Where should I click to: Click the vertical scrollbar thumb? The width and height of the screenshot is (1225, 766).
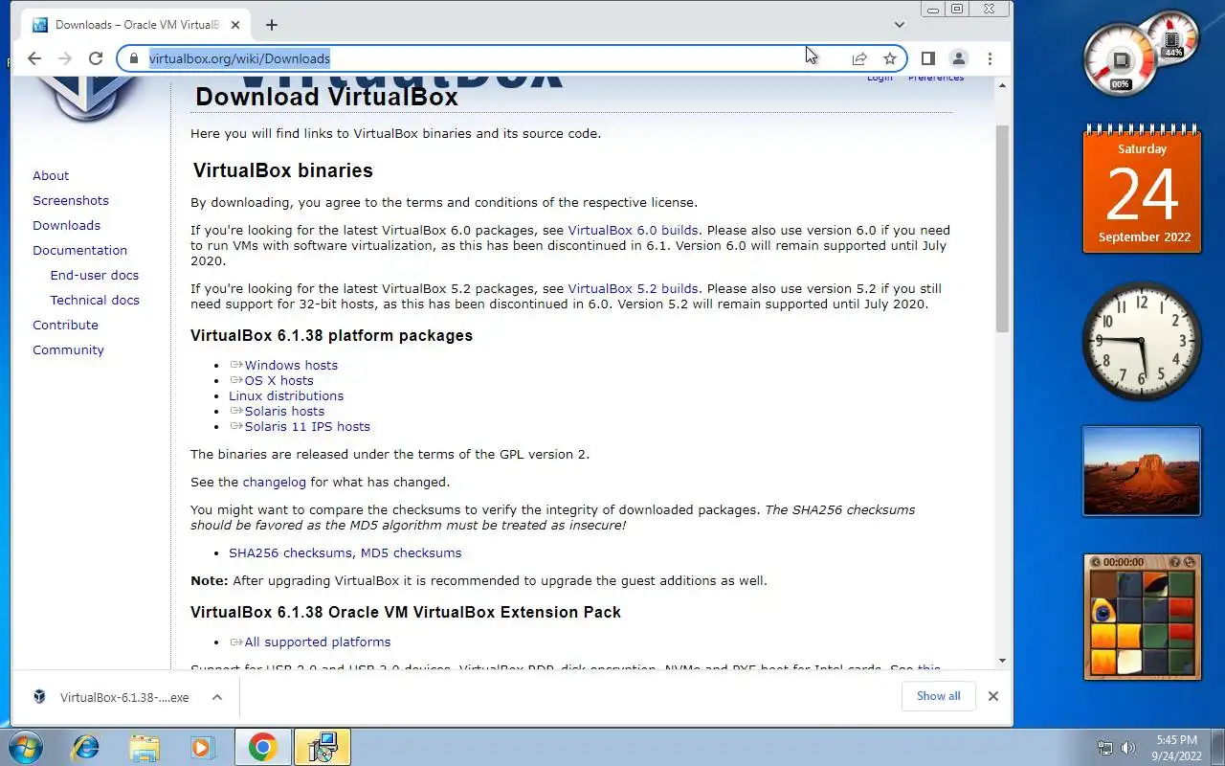tap(1003, 228)
